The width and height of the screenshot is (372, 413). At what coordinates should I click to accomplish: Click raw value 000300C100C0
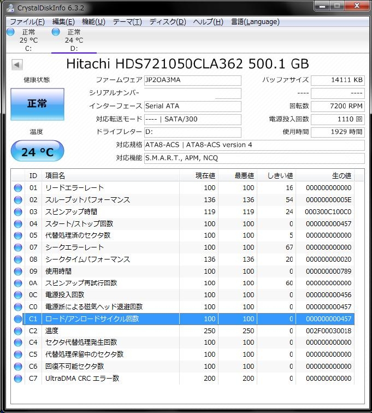(328, 212)
